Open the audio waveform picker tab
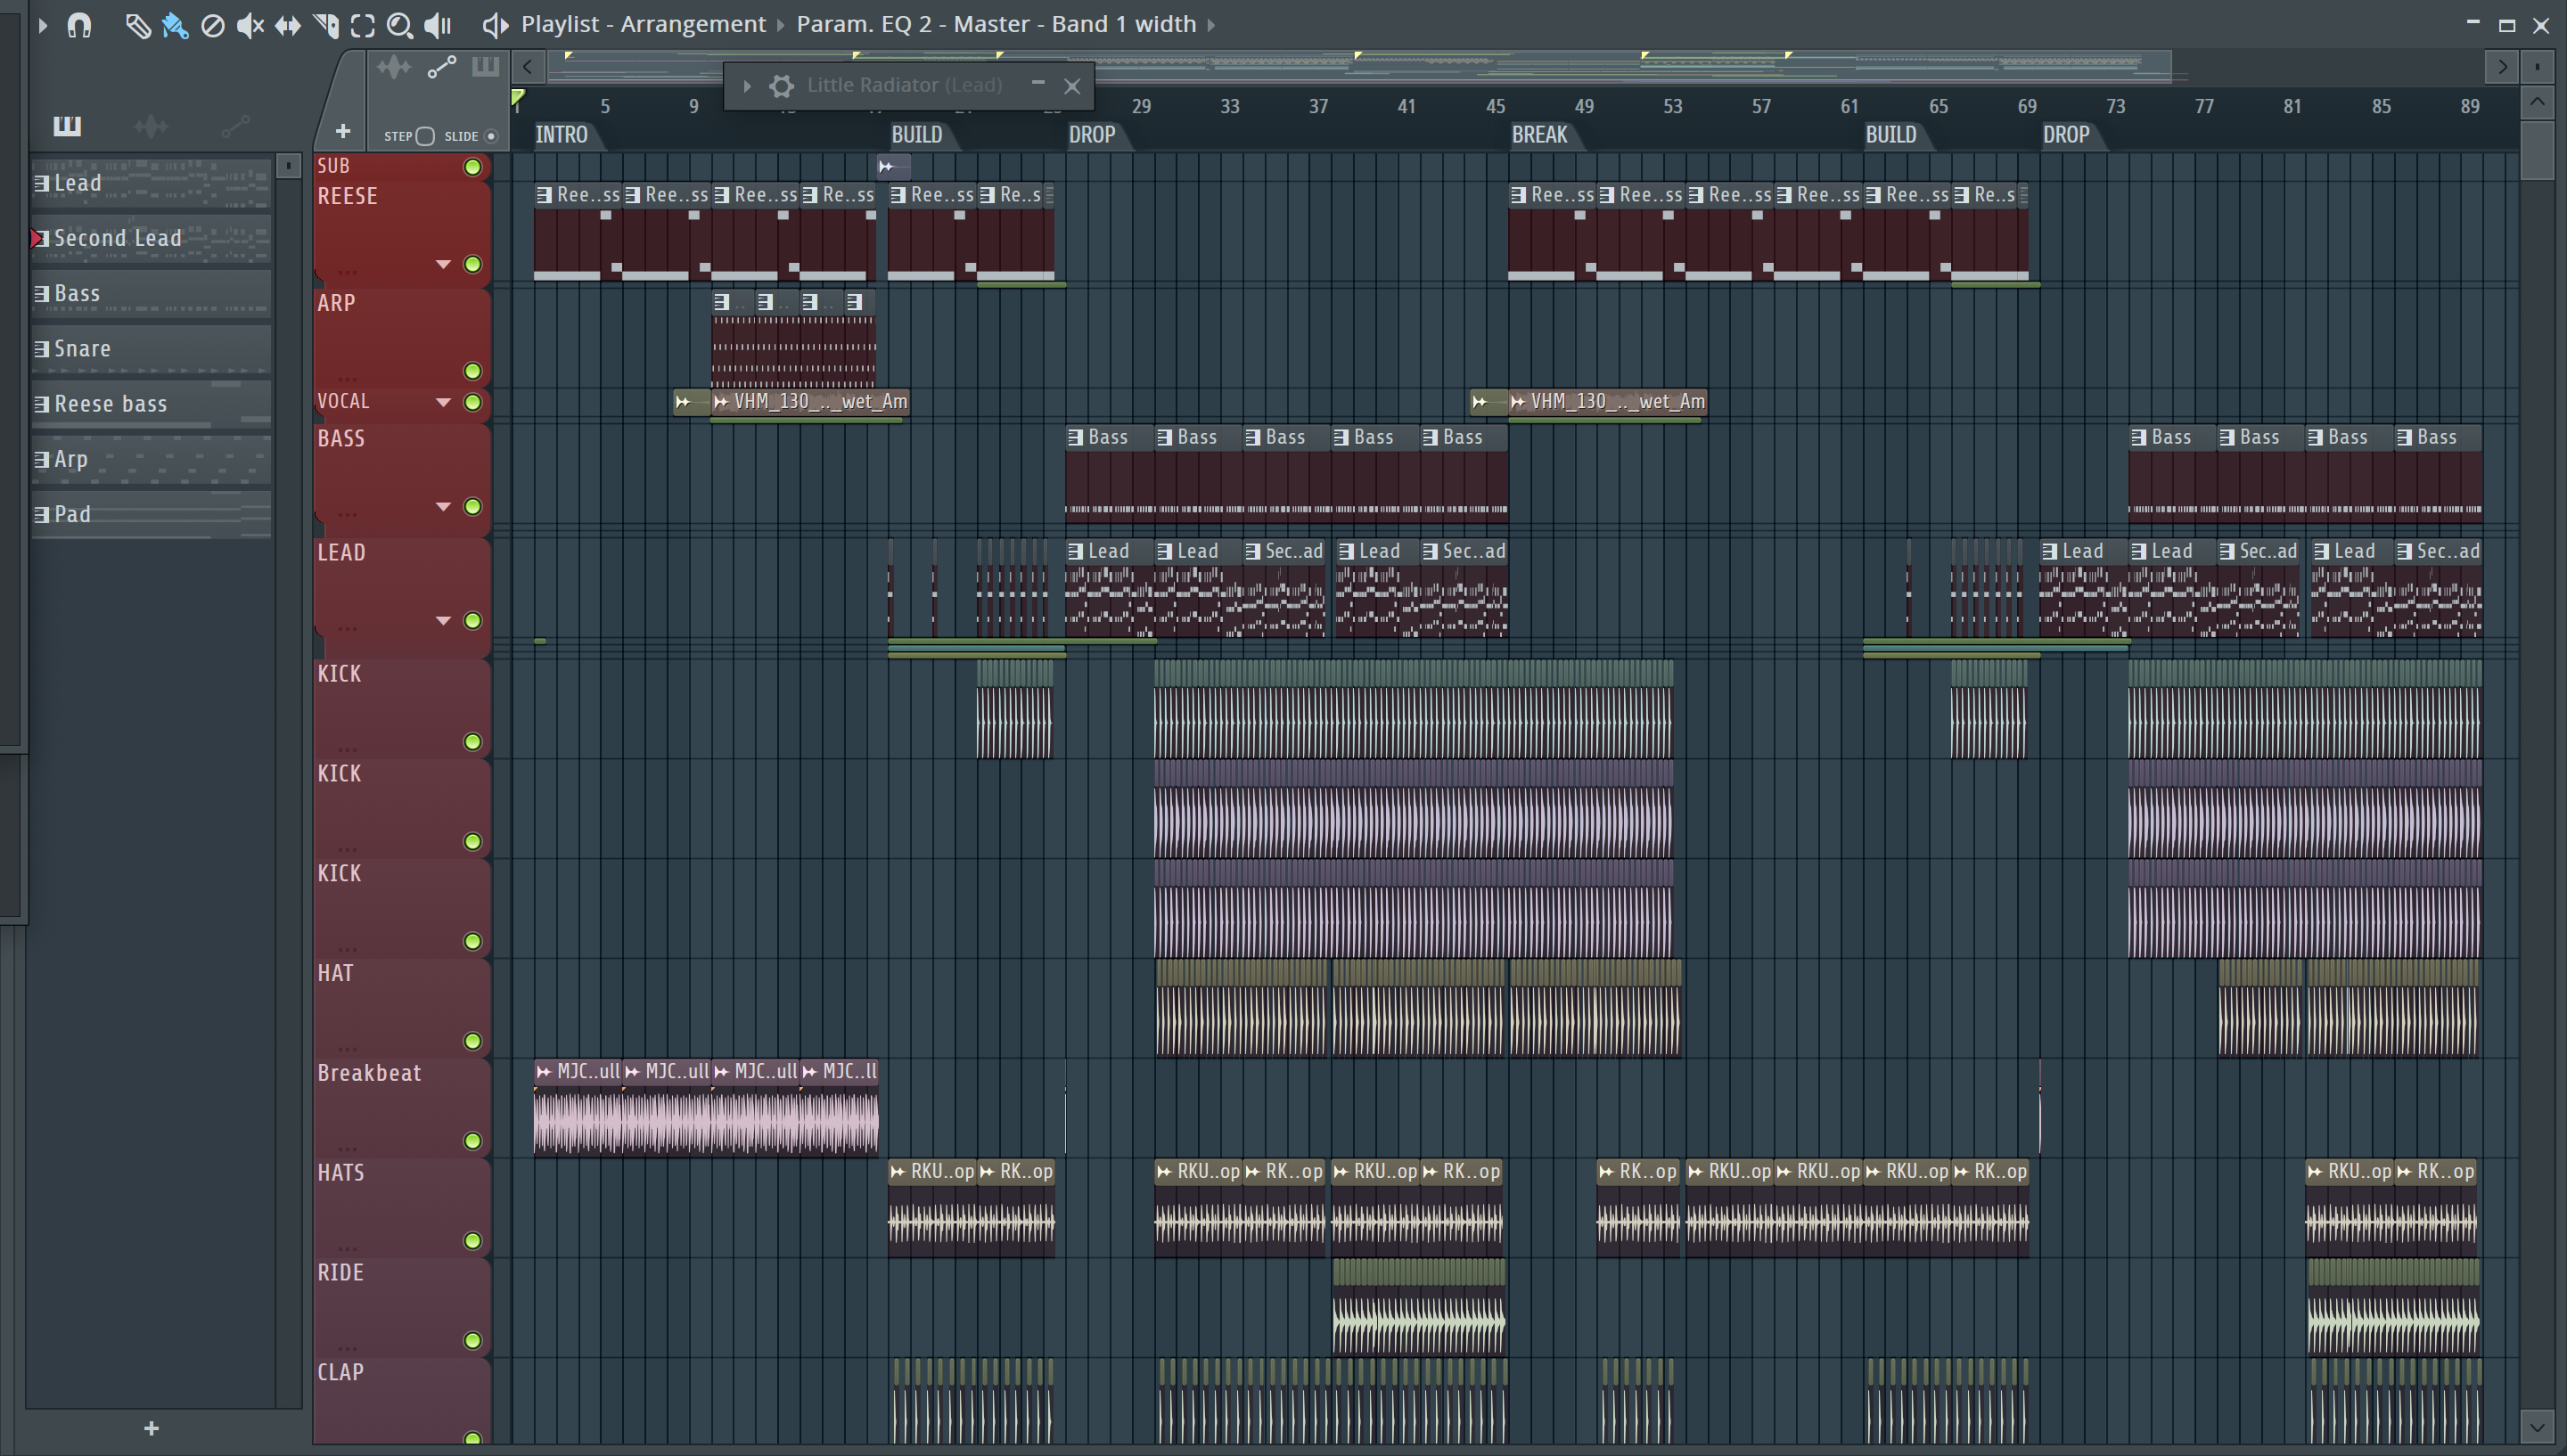Image resolution: width=2567 pixels, height=1456 pixels. click(150, 126)
